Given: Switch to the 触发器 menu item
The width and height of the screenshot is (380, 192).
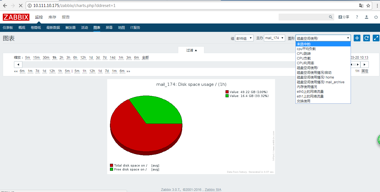Looking at the screenshot, I should pos(71,28).
